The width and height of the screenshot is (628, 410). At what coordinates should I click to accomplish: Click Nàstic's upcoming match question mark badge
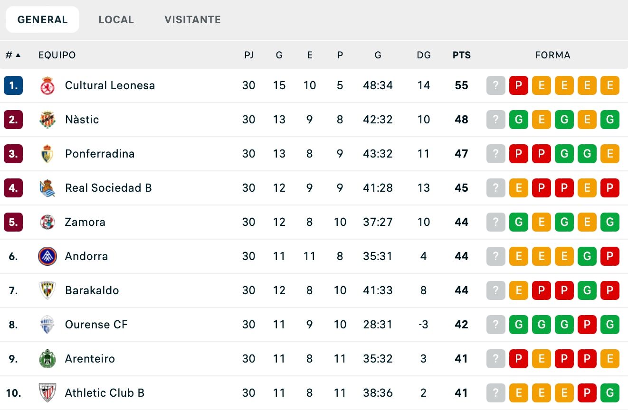coord(495,120)
